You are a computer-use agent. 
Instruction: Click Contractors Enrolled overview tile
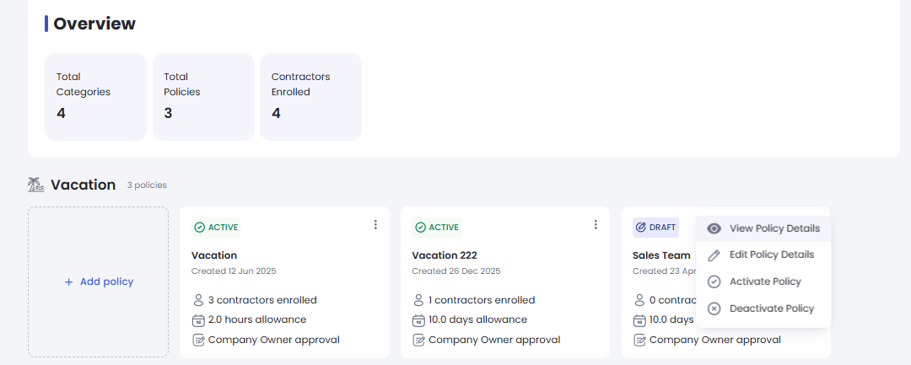(x=310, y=96)
